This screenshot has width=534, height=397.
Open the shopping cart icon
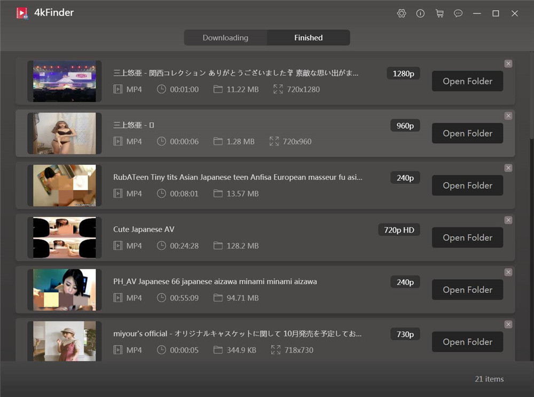439,13
